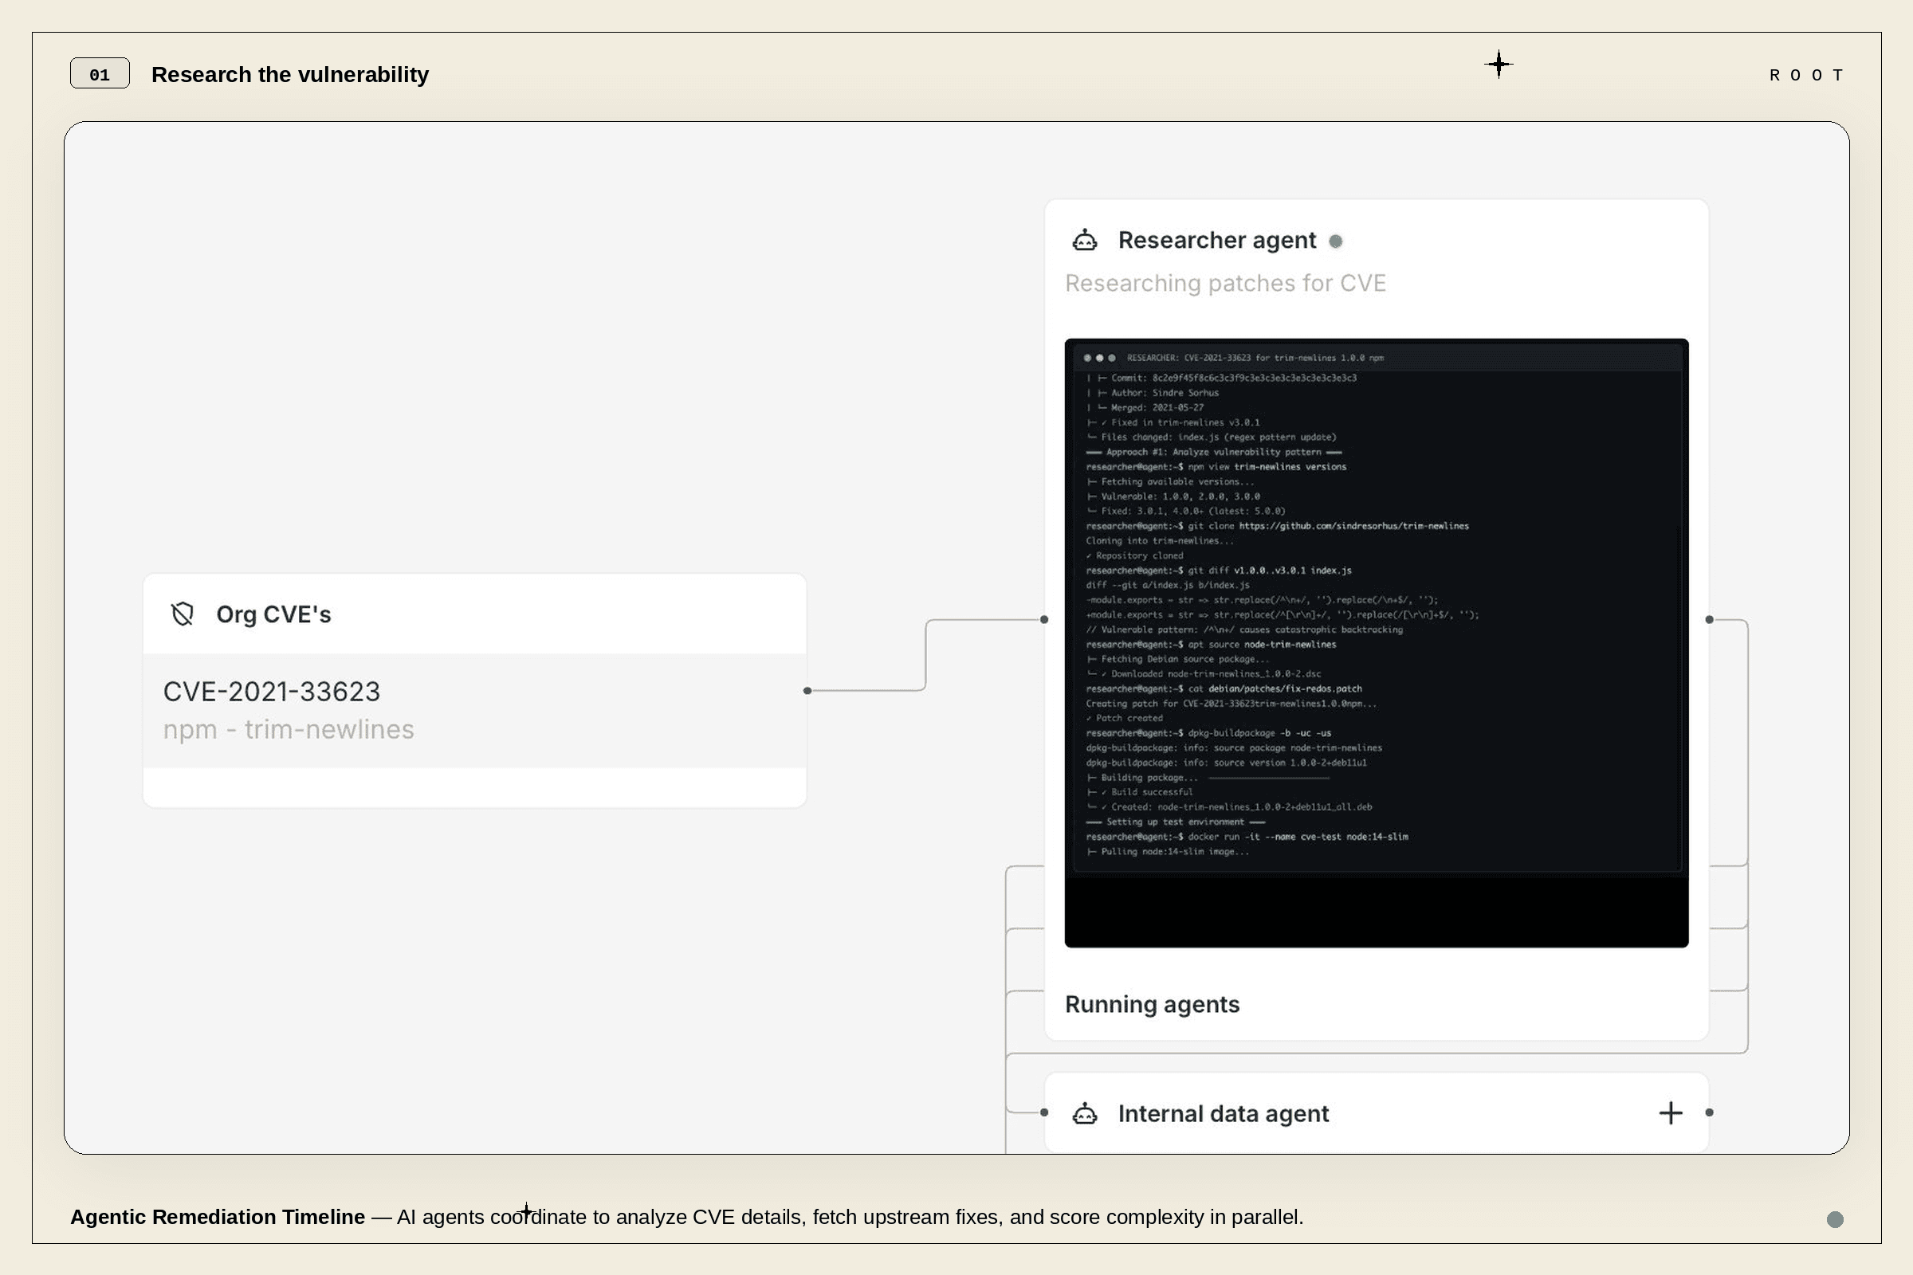This screenshot has width=1913, height=1275.
Task: Click the Researcher agent robot icon
Action: click(x=1084, y=241)
